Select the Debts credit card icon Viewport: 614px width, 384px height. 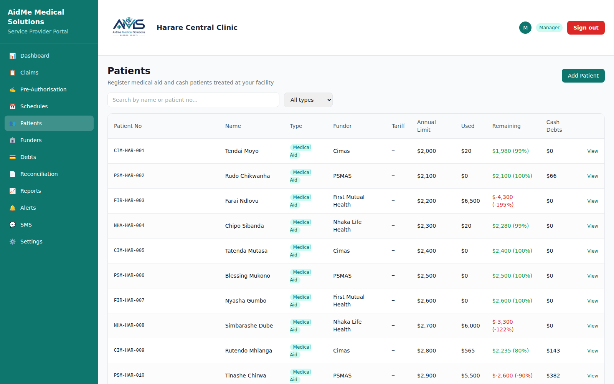(x=13, y=157)
